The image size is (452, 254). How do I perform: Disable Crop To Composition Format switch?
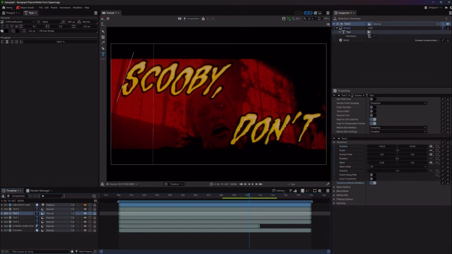point(373,123)
